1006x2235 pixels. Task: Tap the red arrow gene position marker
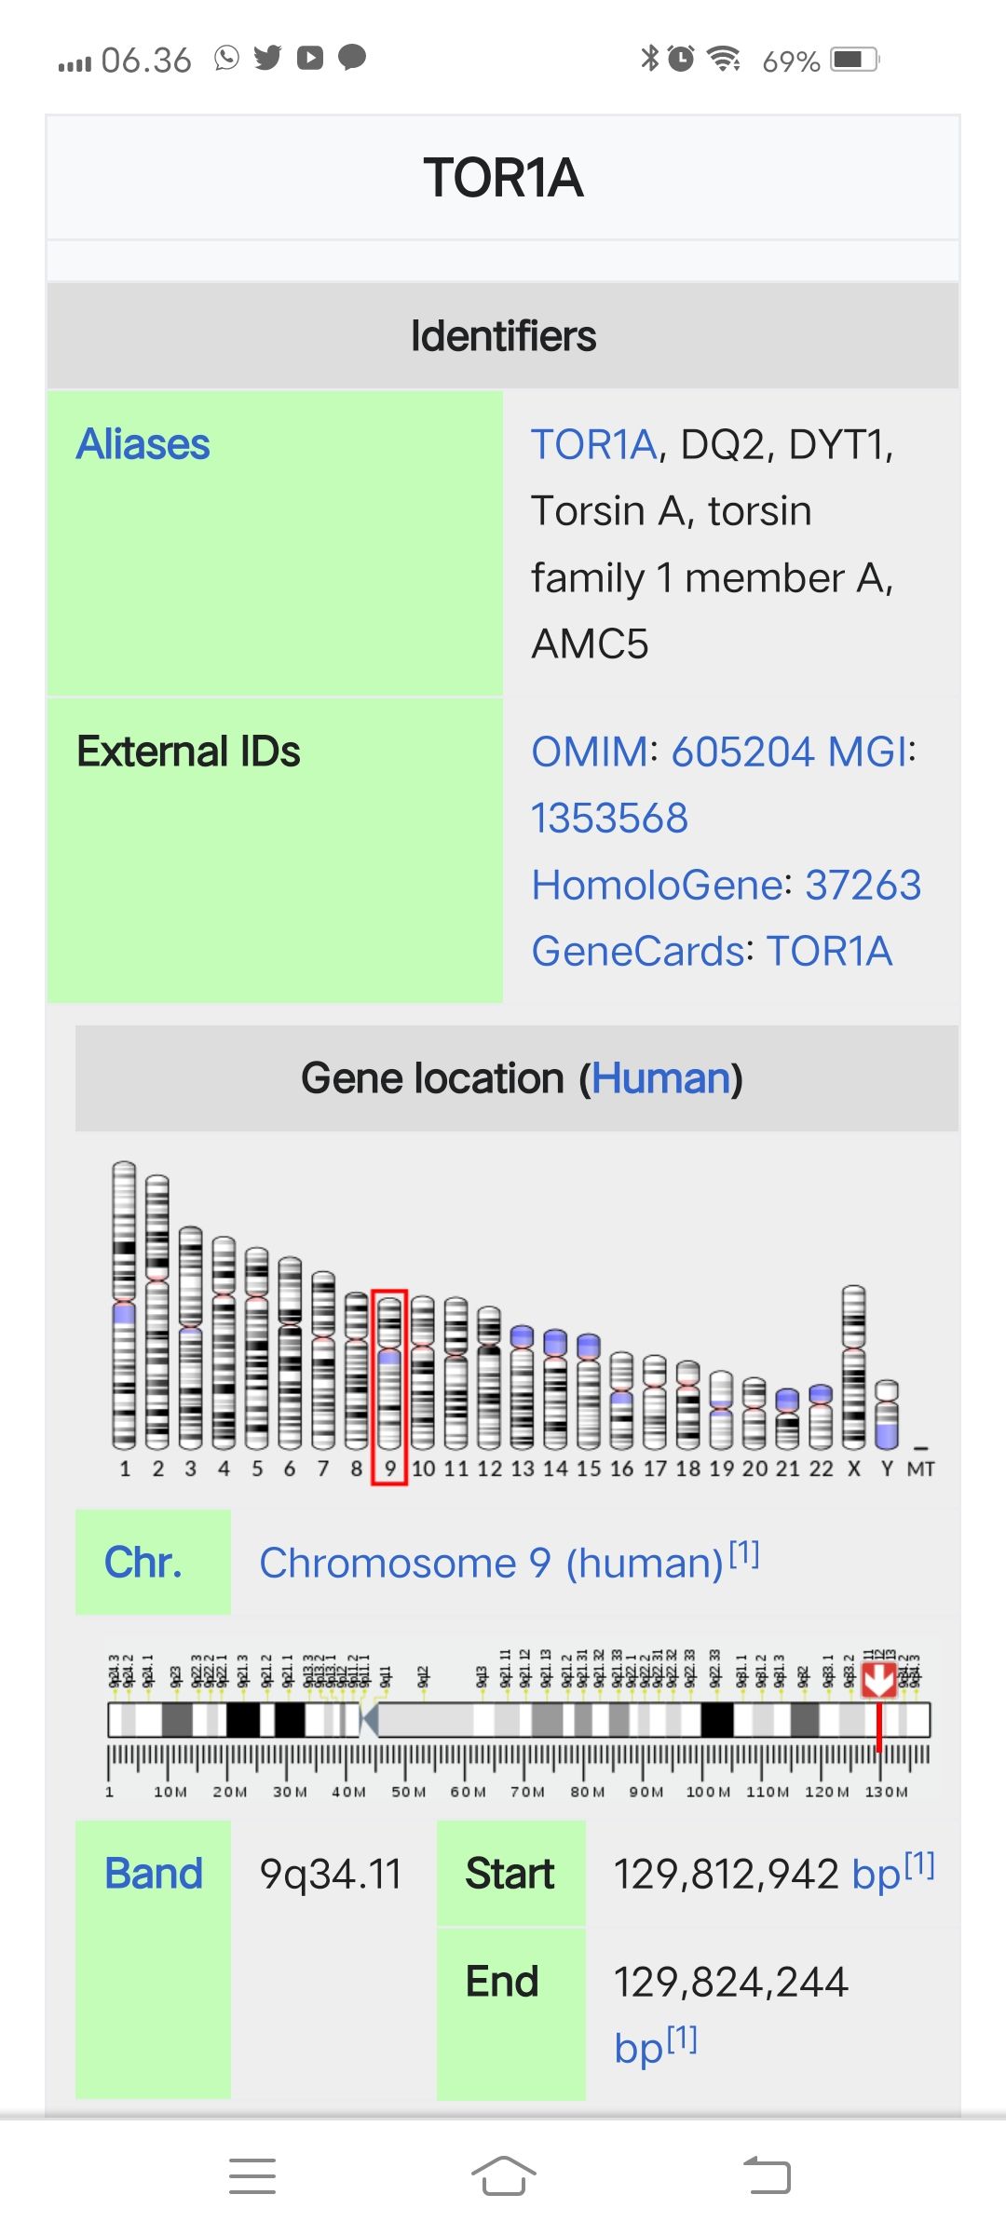(x=878, y=1680)
